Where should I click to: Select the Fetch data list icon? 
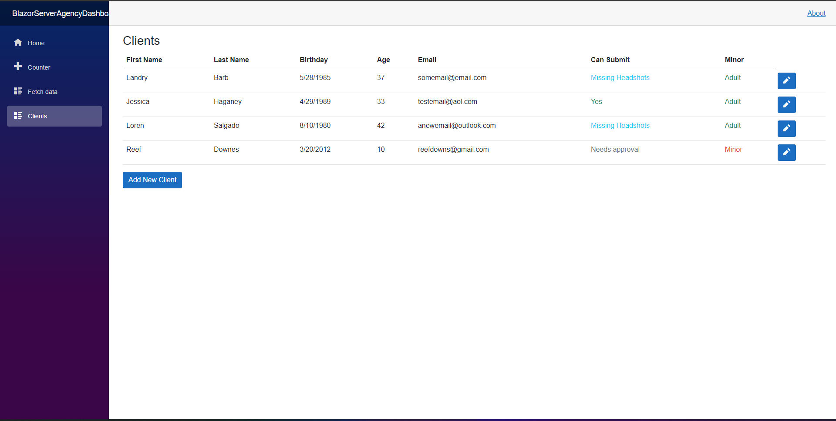(18, 90)
